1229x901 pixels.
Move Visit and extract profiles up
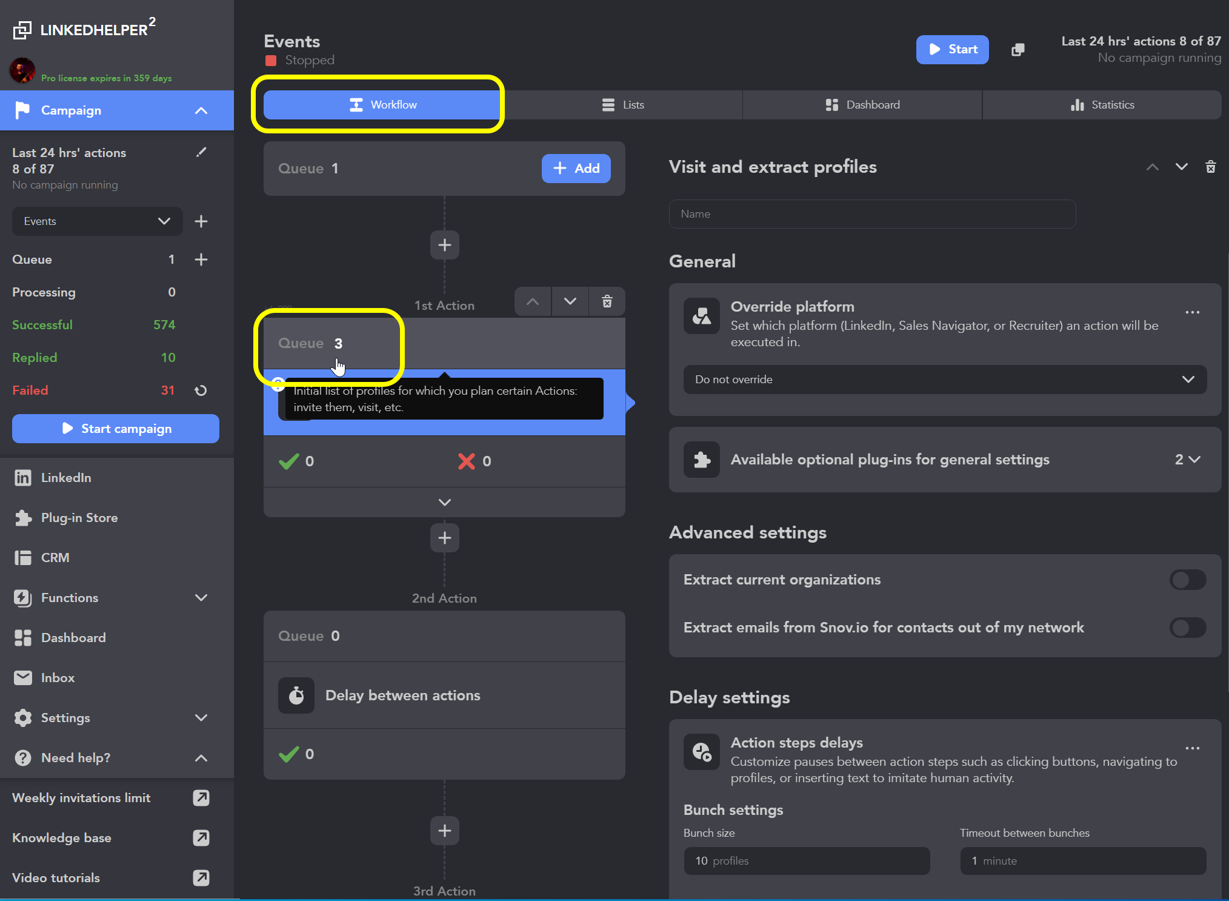pyautogui.click(x=1153, y=167)
